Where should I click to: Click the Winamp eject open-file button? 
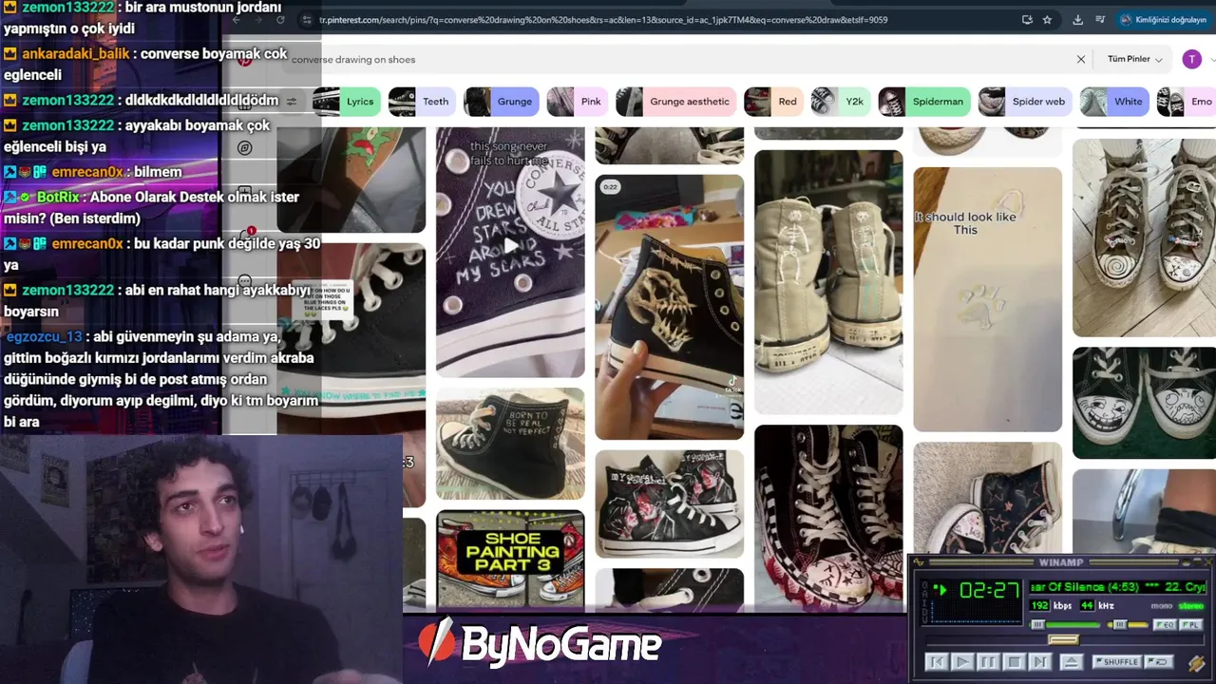click(1071, 662)
